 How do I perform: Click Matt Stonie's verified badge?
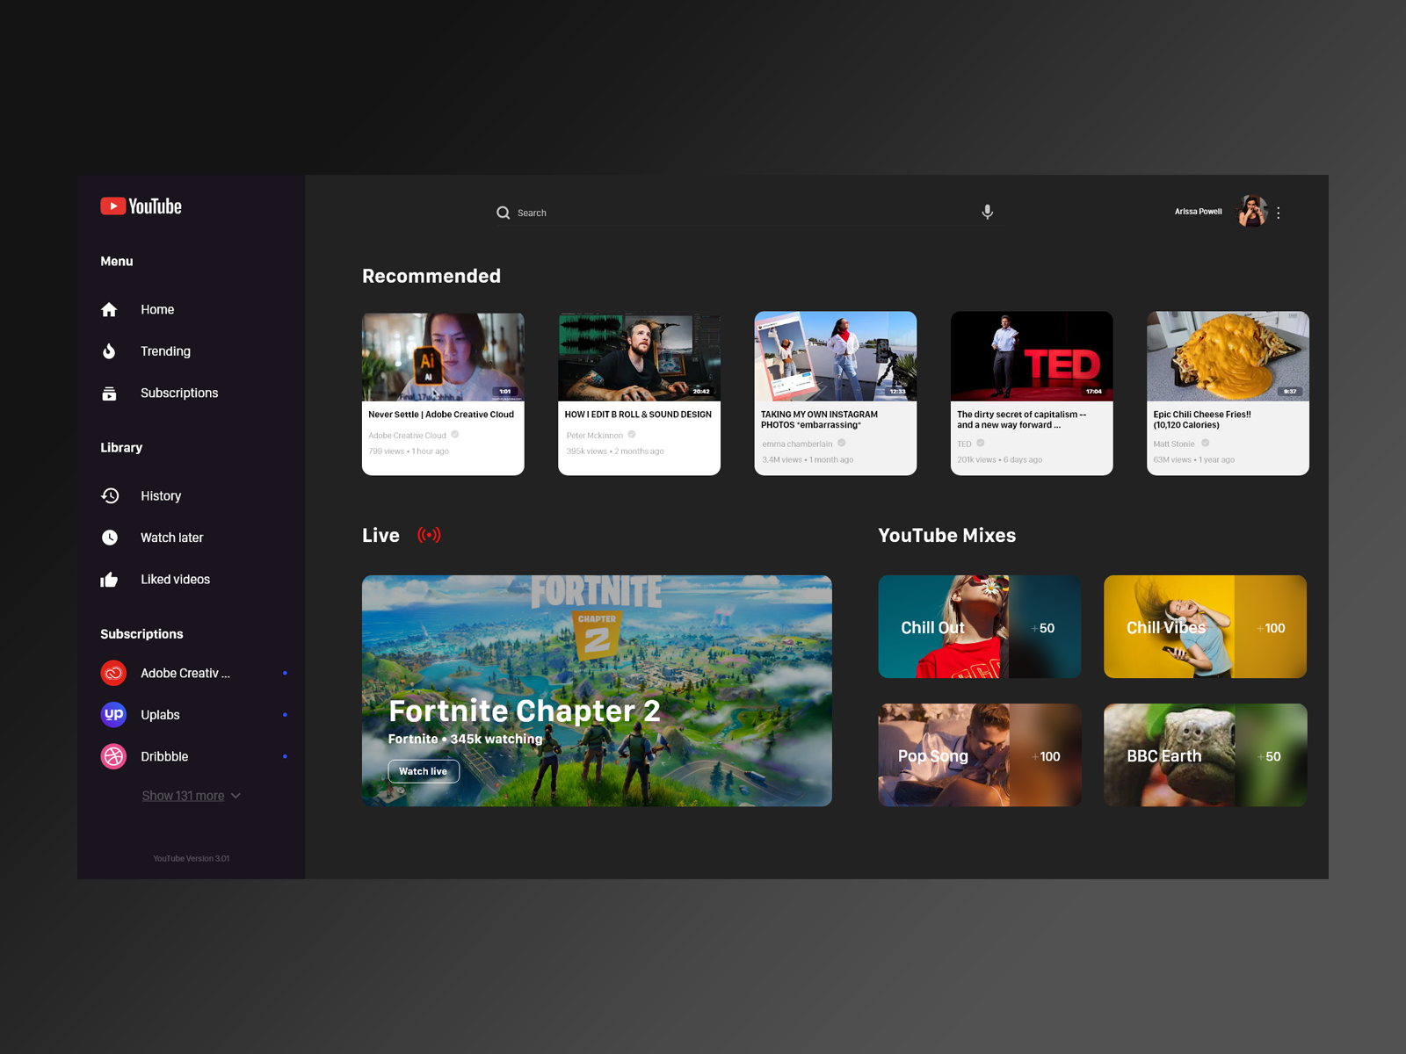[x=1206, y=444]
